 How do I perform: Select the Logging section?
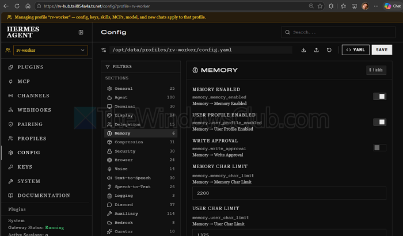[x=141, y=196]
